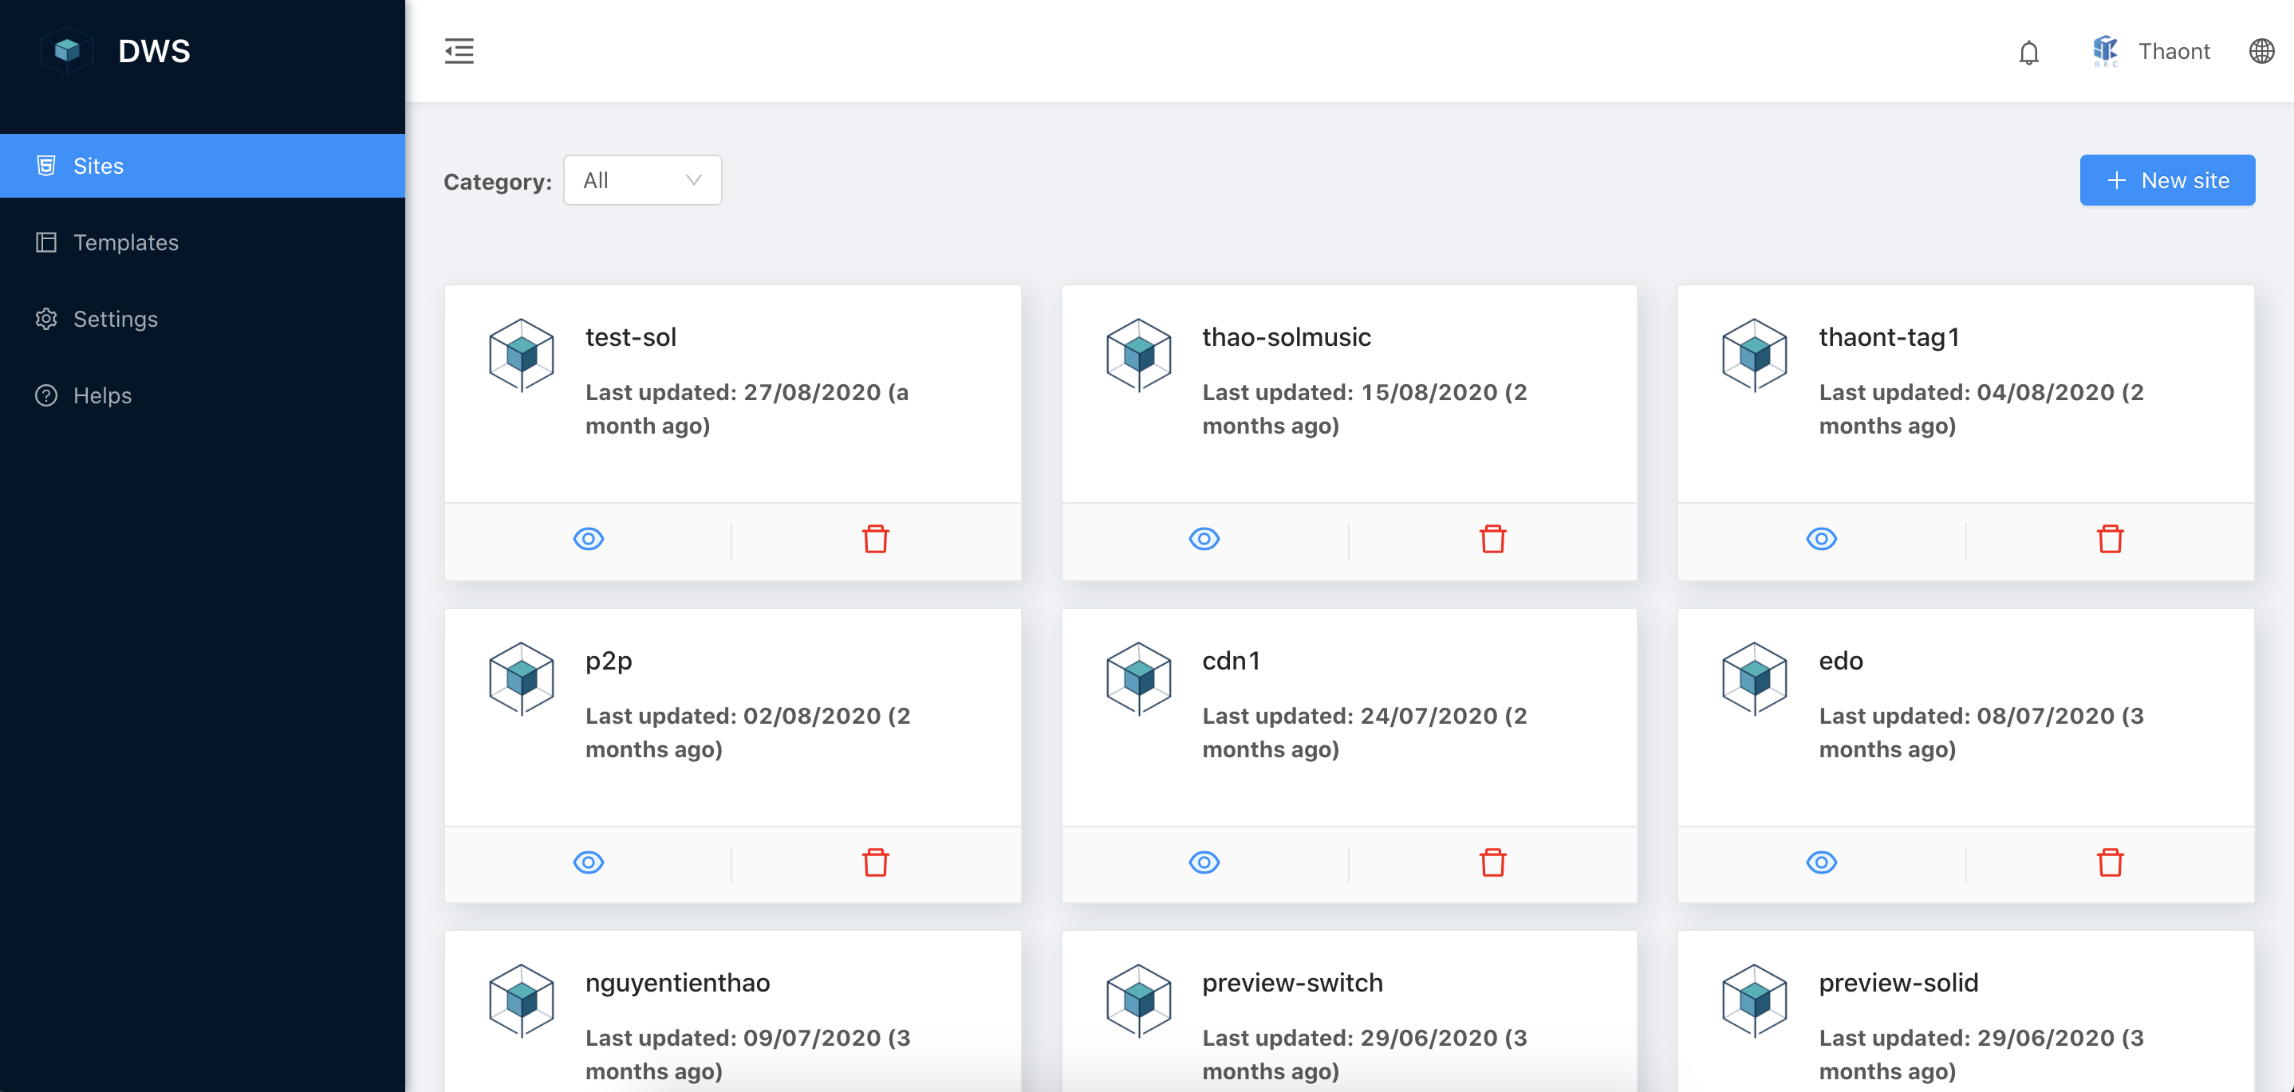
Task: Click the BKC avatar next to Thaont
Action: 2106,51
